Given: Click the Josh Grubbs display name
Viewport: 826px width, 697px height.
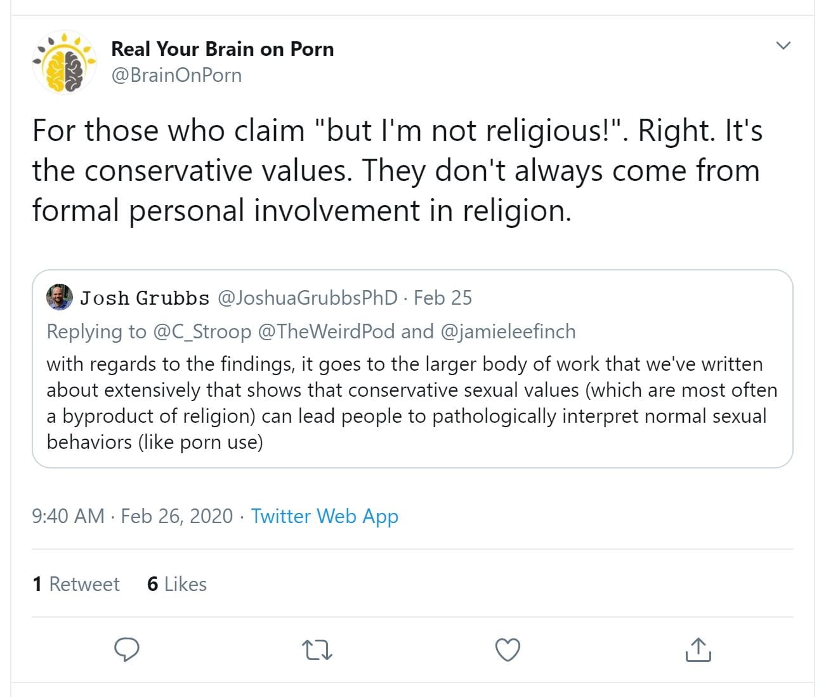Looking at the screenshot, I should click(145, 298).
